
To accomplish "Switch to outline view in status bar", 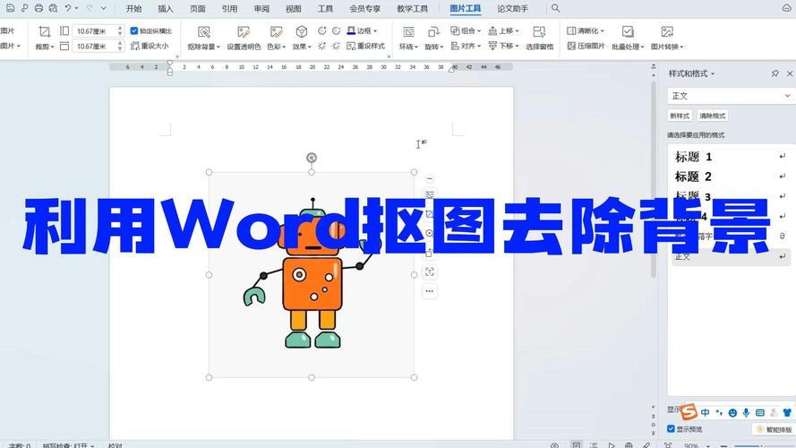I will 594,445.
